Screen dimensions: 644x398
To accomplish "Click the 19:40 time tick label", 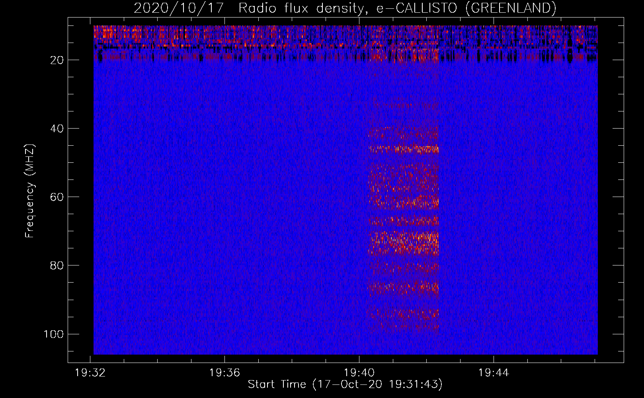I will point(359,373).
